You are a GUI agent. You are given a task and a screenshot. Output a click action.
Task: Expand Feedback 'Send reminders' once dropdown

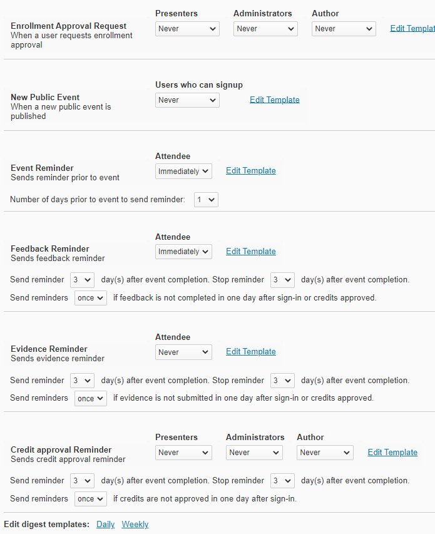(91, 298)
